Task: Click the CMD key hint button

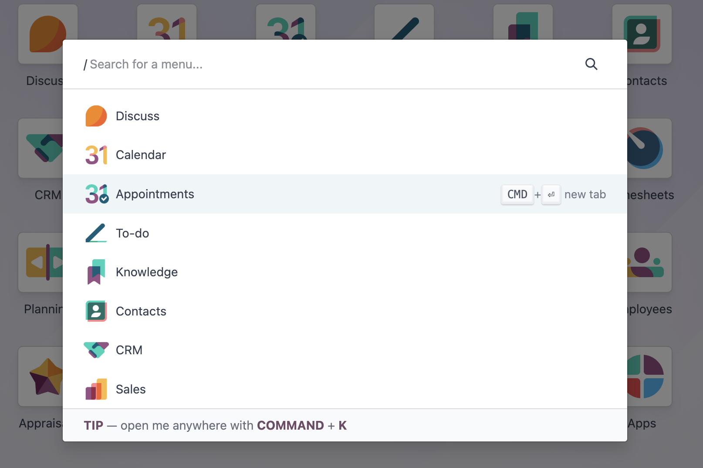Action: coord(517,194)
